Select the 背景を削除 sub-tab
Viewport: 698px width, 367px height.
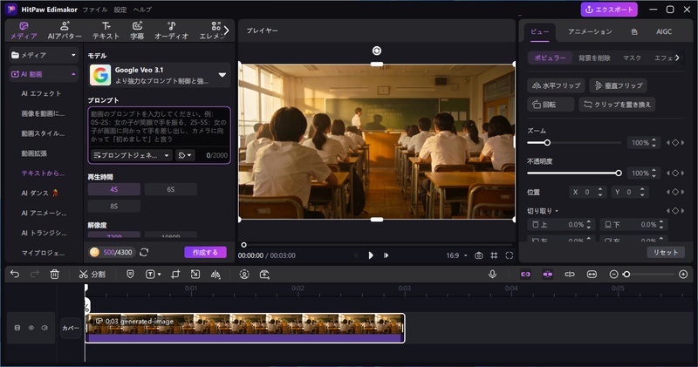click(x=594, y=58)
